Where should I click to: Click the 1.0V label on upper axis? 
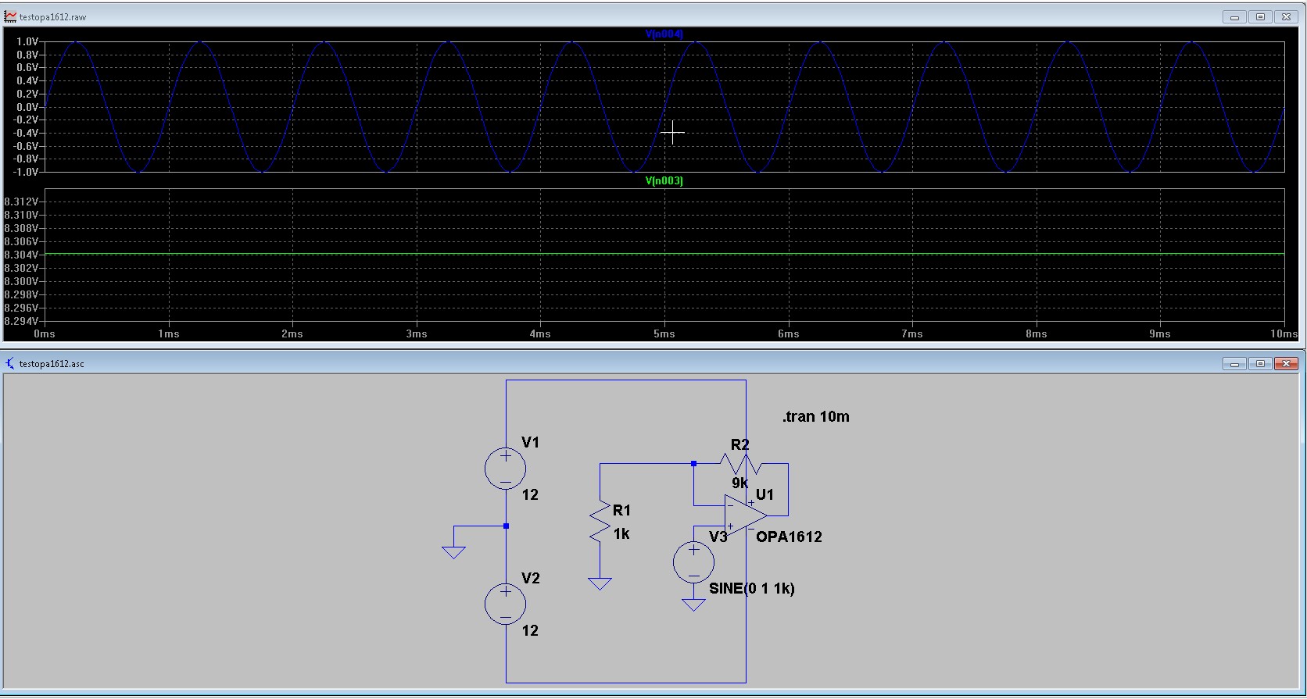27,41
